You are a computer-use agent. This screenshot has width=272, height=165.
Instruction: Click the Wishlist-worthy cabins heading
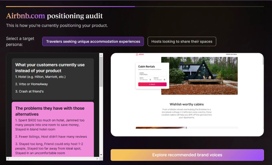187,104
